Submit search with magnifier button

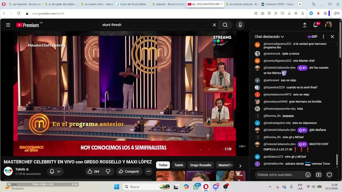click(x=225, y=25)
